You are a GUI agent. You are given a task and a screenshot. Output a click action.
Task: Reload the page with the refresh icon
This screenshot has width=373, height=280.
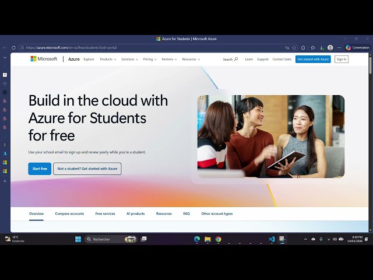pyautogui.click(x=13, y=48)
